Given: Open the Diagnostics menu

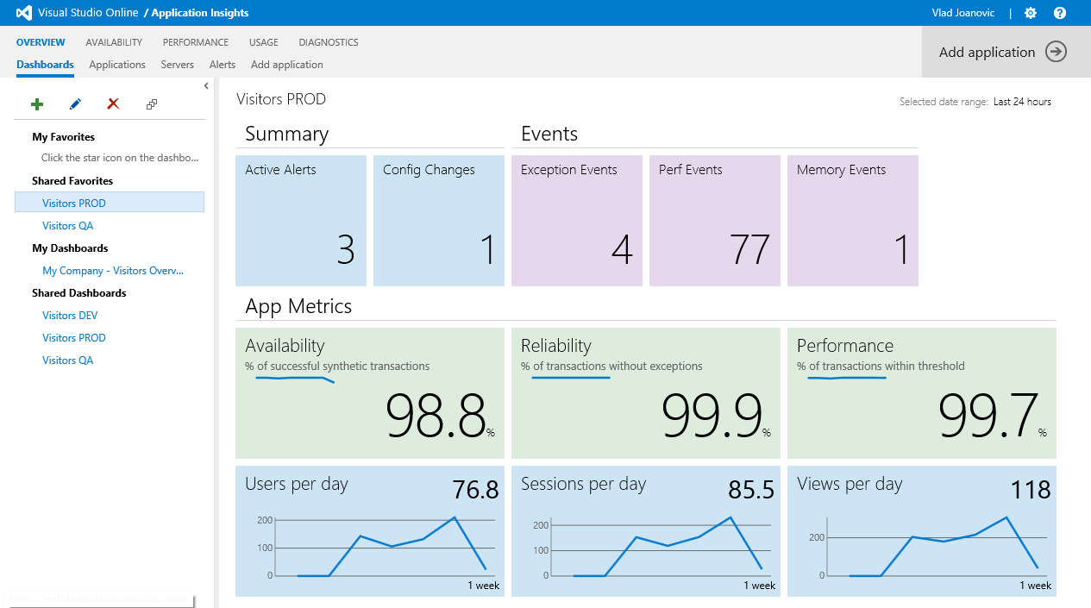Looking at the screenshot, I should [x=329, y=42].
